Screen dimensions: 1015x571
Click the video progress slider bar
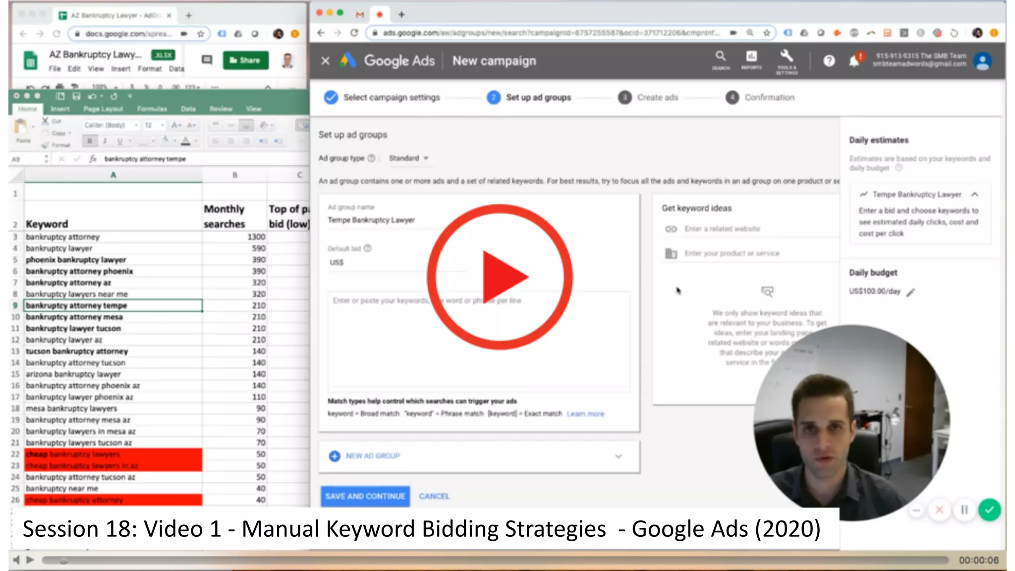point(495,560)
